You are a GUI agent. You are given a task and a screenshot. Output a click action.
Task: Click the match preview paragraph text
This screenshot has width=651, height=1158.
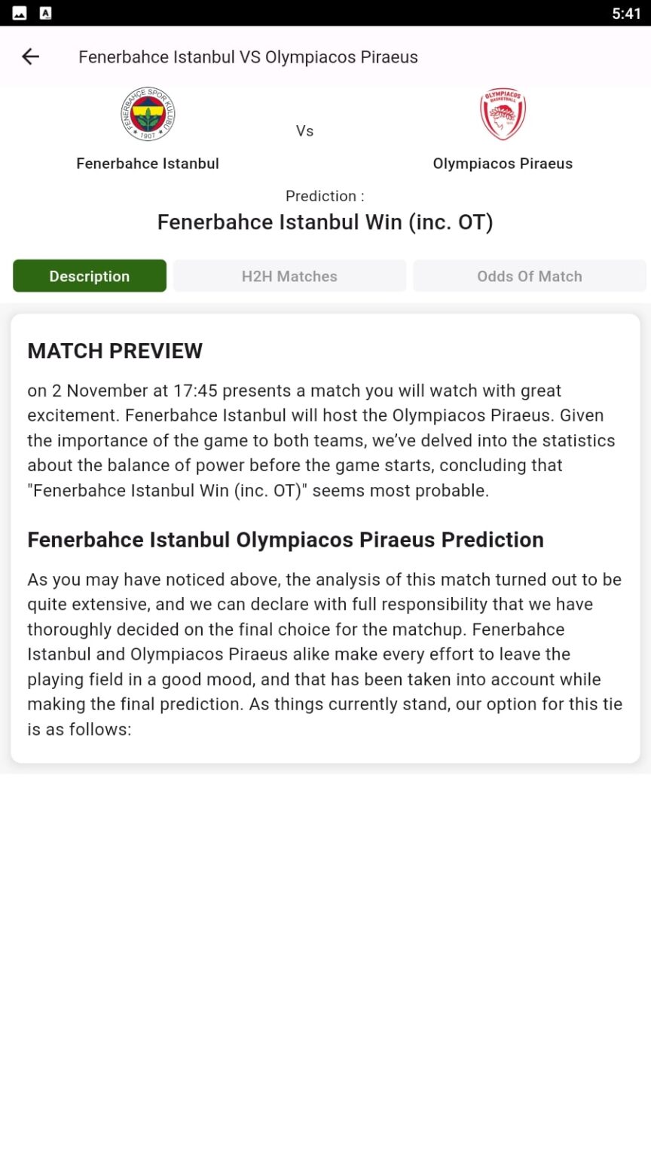[x=324, y=440]
